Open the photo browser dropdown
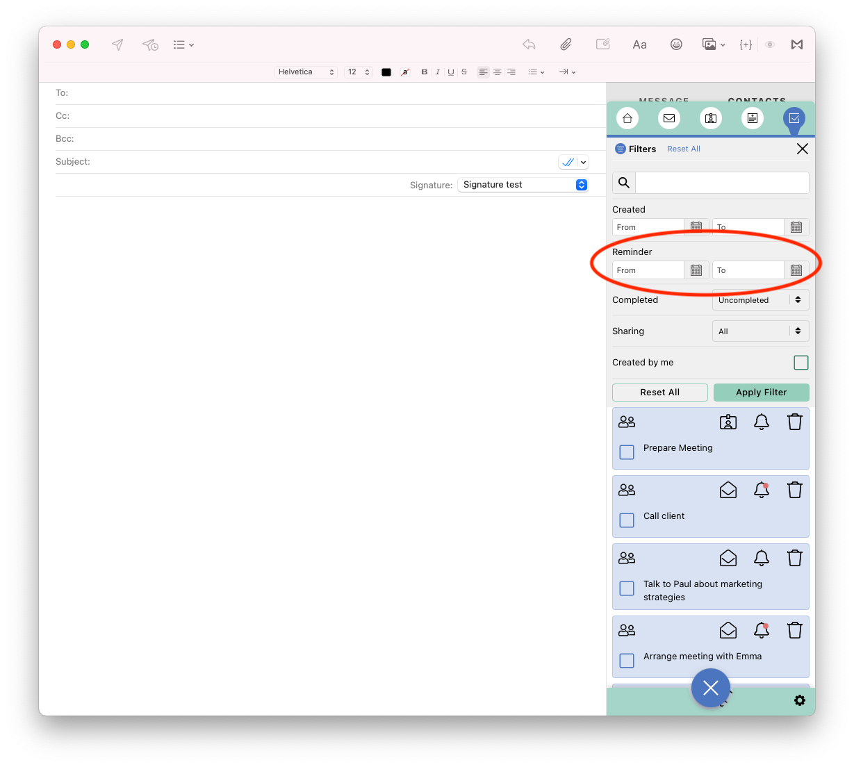Viewport: 854px width, 767px height. tap(714, 44)
